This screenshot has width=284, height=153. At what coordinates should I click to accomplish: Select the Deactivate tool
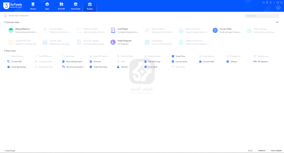[x=68, y=56]
